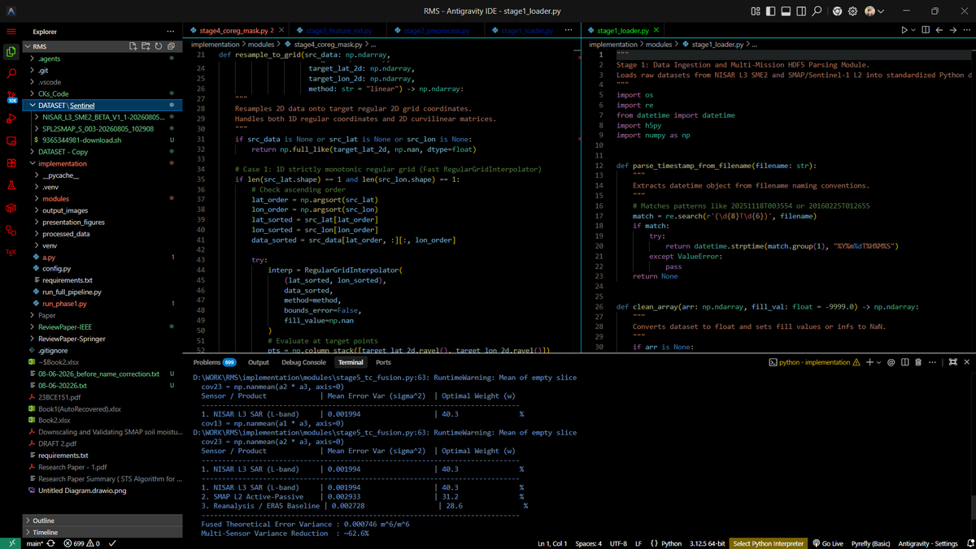Open the settings gear in title bar
Screen dimensions: 976x549
coord(853,11)
